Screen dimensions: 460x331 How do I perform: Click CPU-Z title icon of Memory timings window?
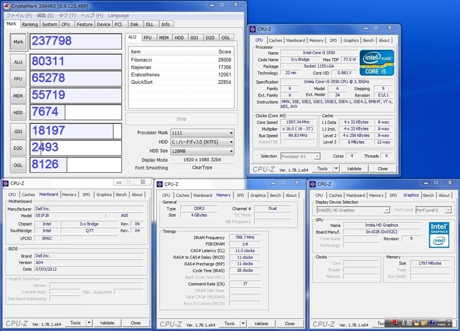click(x=159, y=184)
